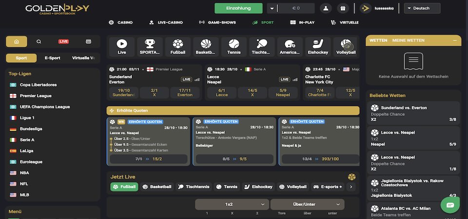Viewport: 468px width, 219px height.
Task: Open Bundesliga in Top-Ligen
Action: coord(31,128)
